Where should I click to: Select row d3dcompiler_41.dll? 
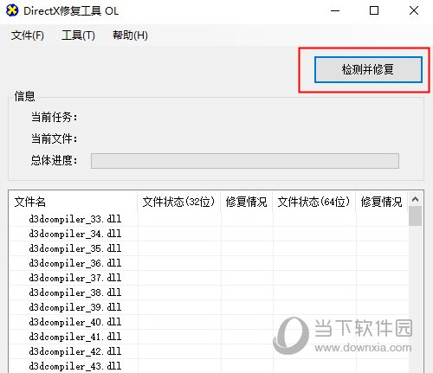[209, 337]
